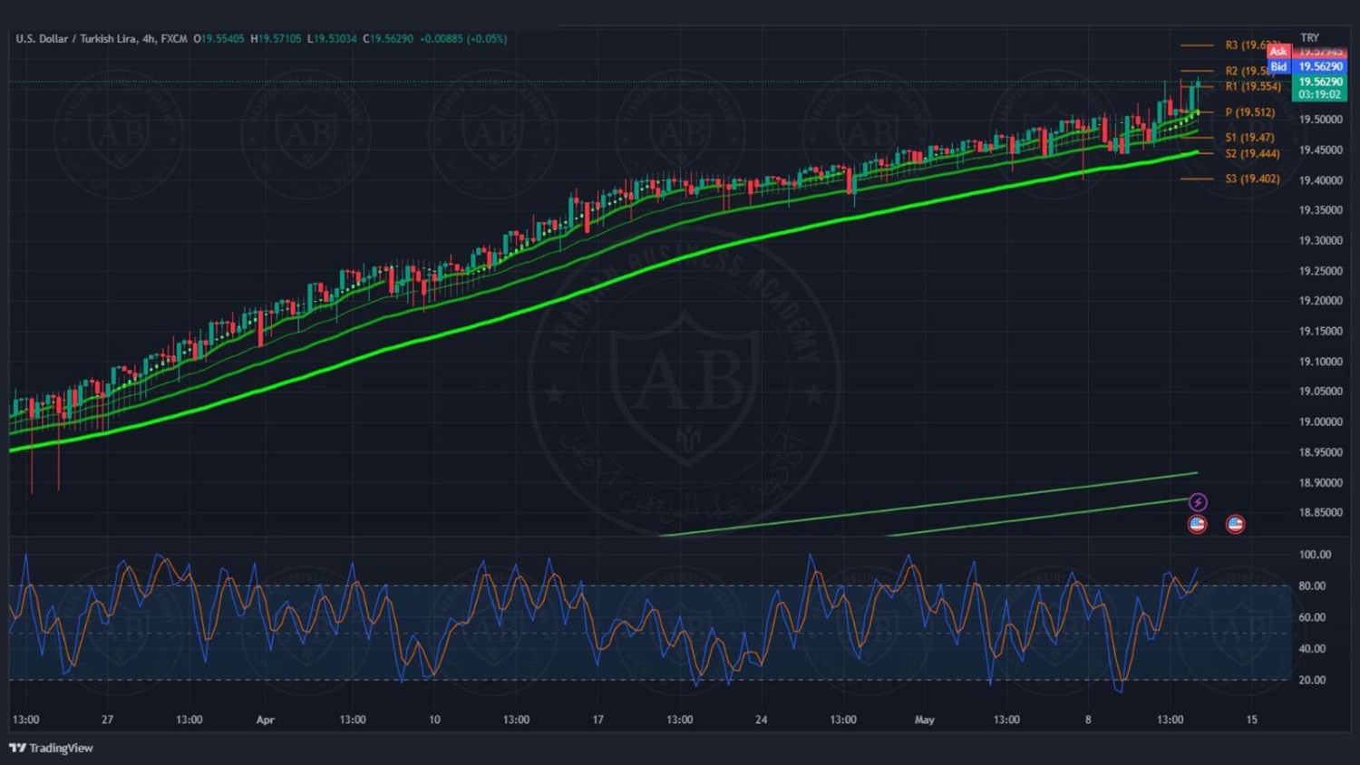Click 18.85000 on the price axis
1360x765 pixels.
point(1321,513)
